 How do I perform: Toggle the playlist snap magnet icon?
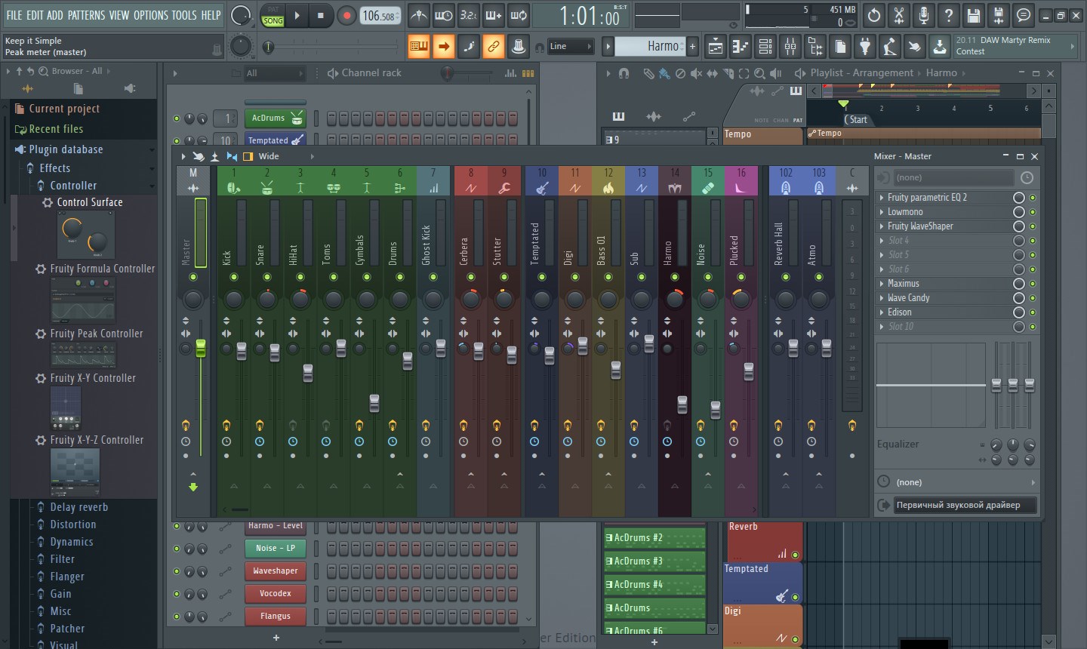coord(624,73)
